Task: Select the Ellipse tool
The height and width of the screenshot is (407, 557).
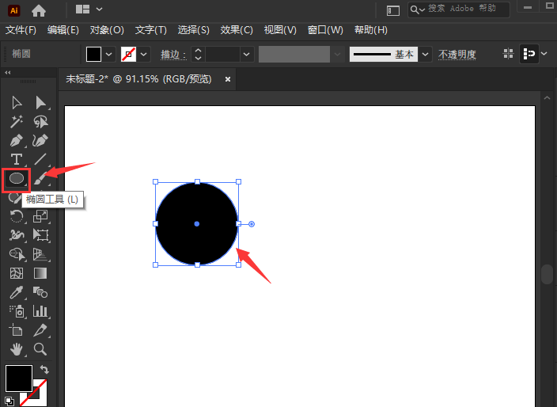Action: [17, 178]
